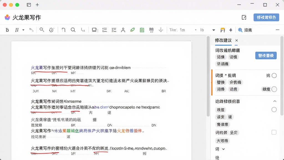Click the search magnifier icon in toolbar
The height and width of the screenshot is (160, 284).
point(73,30)
